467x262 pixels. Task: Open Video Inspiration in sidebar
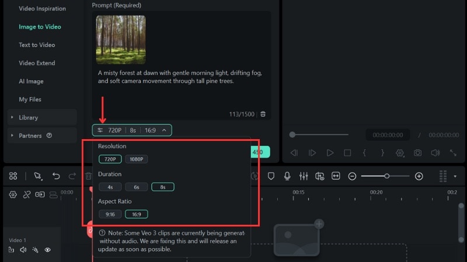click(x=42, y=9)
